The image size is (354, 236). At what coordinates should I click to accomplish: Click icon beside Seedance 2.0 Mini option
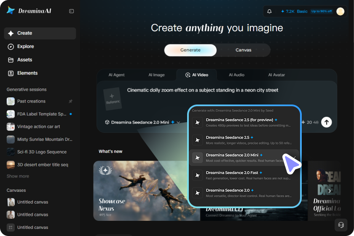click(198, 158)
